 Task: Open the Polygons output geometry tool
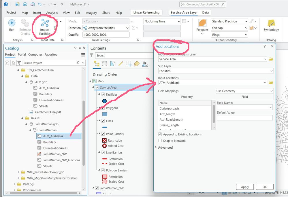(x=202, y=27)
